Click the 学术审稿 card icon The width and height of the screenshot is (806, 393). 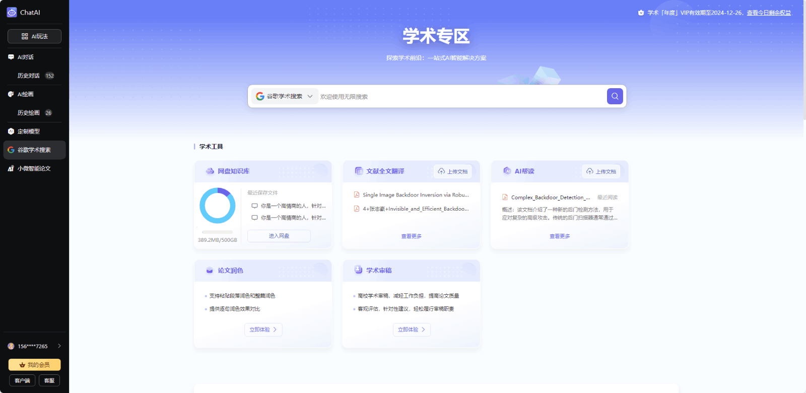(358, 270)
